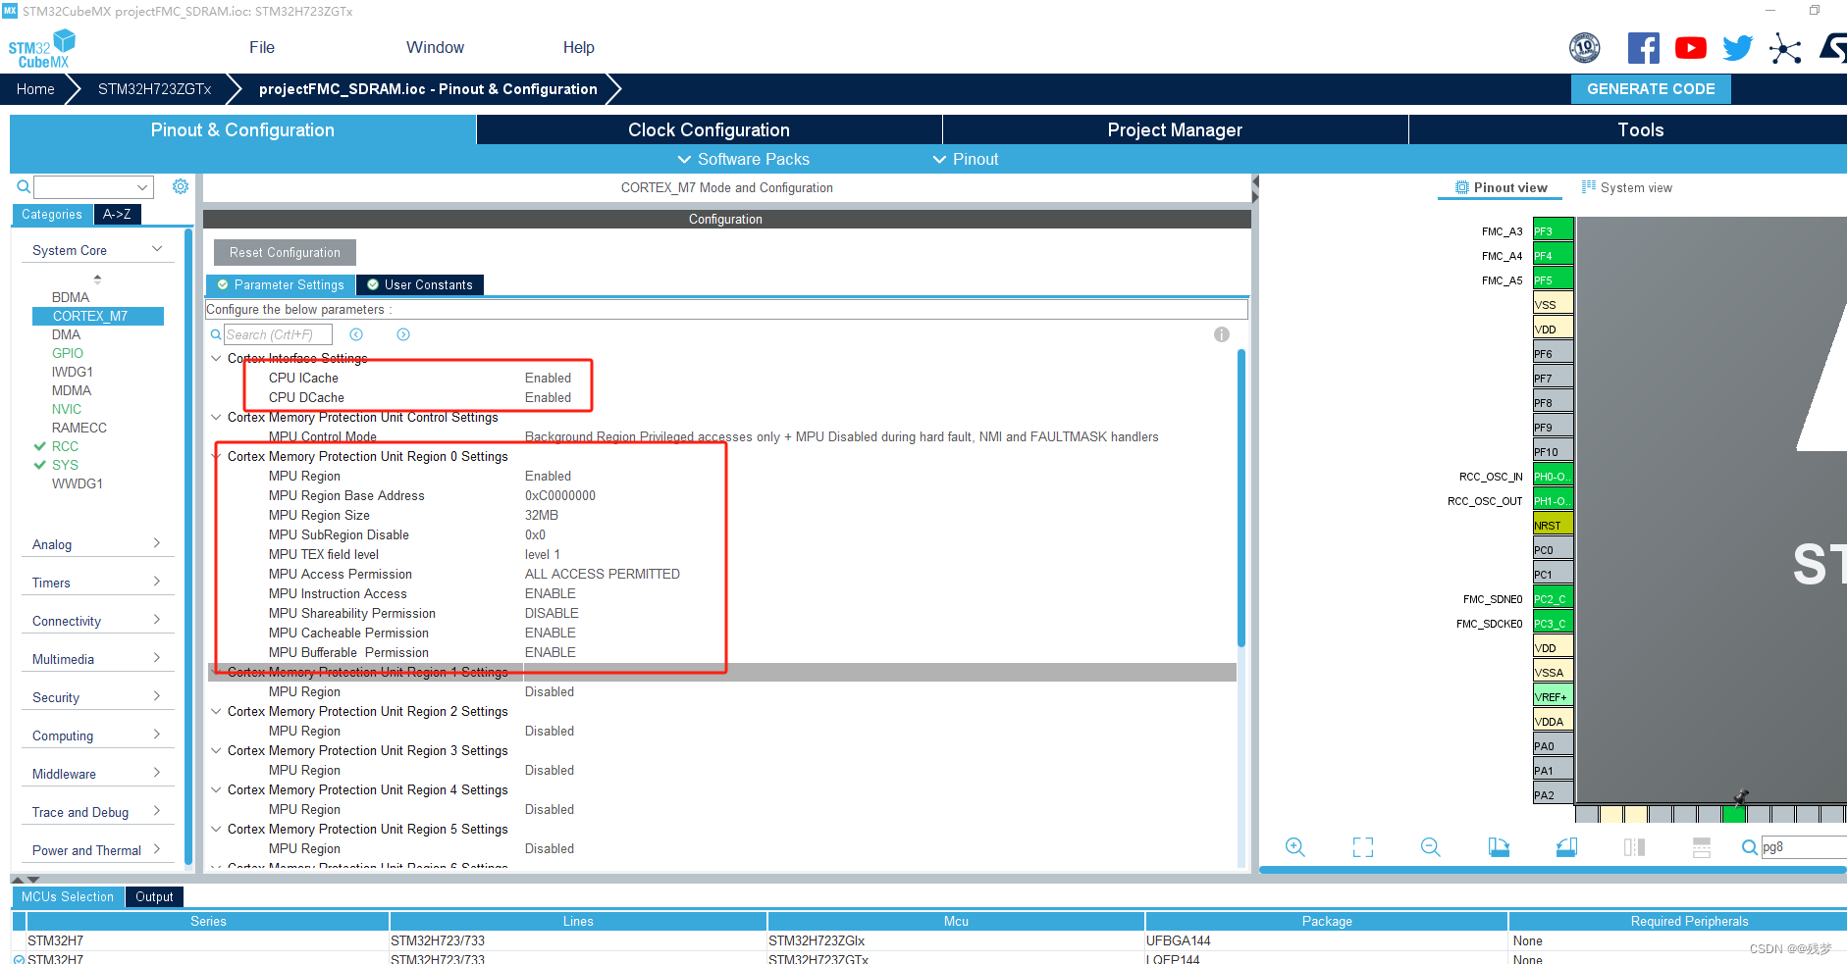Switch to Project Manager tab
Viewport: 1847px width, 964px height.
[1175, 129]
